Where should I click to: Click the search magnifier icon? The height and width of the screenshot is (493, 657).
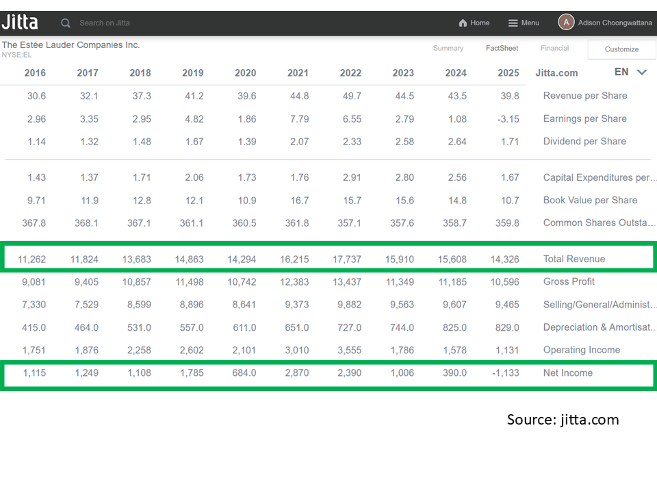pyautogui.click(x=66, y=23)
